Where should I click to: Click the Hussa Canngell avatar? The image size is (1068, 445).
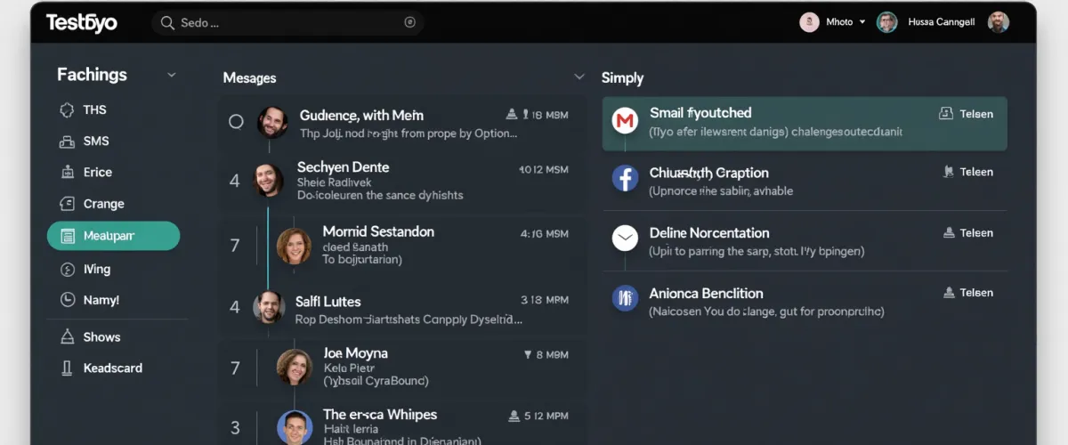click(x=886, y=22)
